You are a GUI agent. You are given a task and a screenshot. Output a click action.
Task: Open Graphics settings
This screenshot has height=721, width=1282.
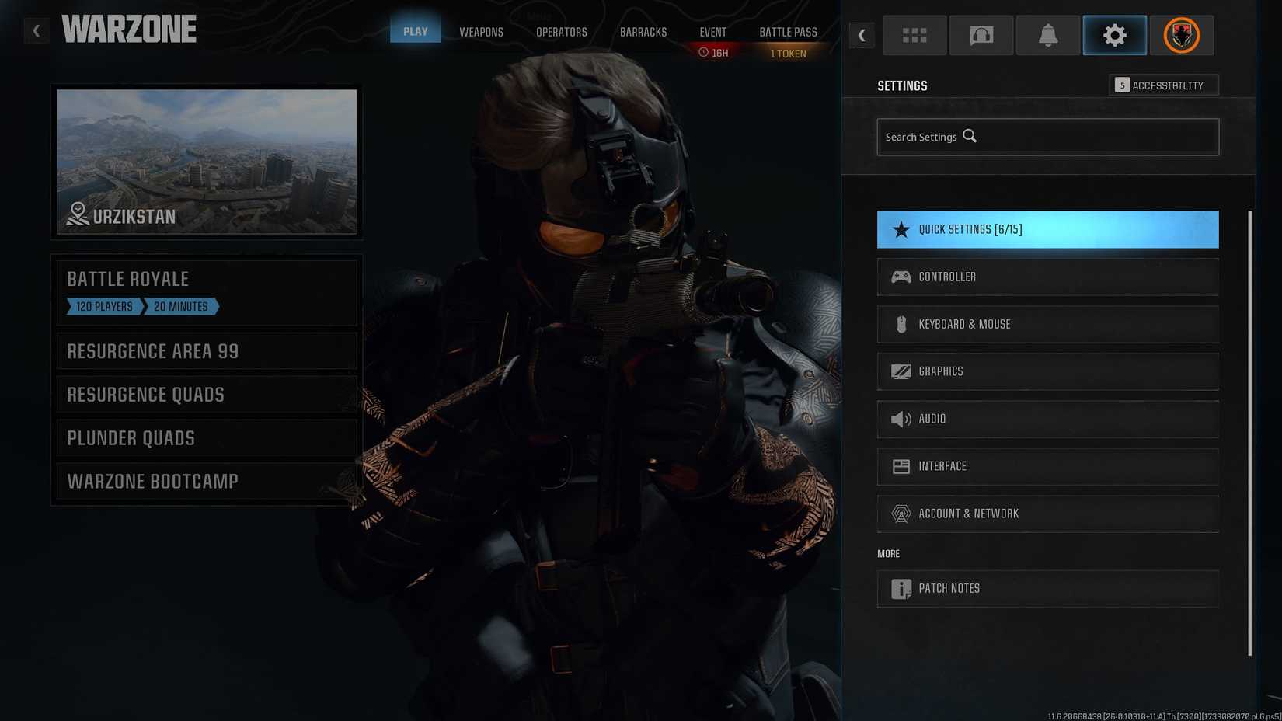tap(1047, 371)
